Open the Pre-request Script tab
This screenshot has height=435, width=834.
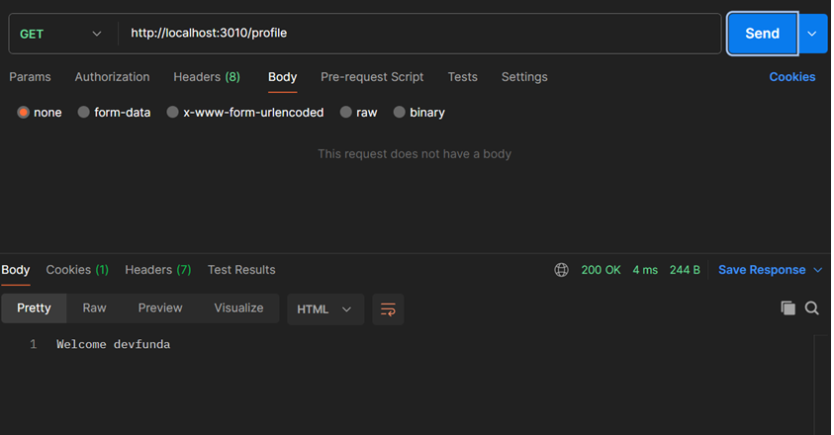tap(372, 77)
